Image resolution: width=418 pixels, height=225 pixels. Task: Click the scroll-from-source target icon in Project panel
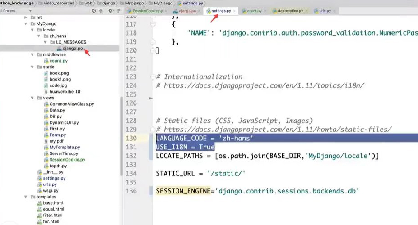(x=93, y=11)
